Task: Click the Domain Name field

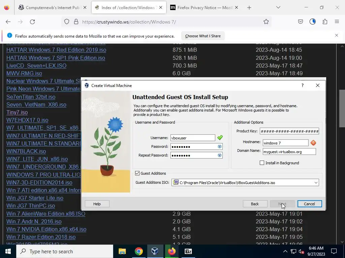Action: click(289, 152)
